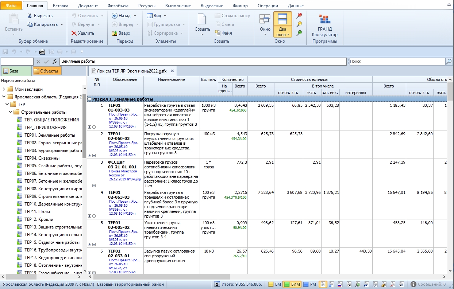This screenshot has height=289, width=454.
Task: Cut selection with the Вырезать button
Action: pyautogui.click(x=40, y=16)
